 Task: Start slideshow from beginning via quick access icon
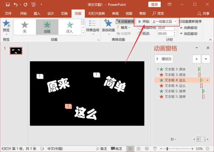33,5
